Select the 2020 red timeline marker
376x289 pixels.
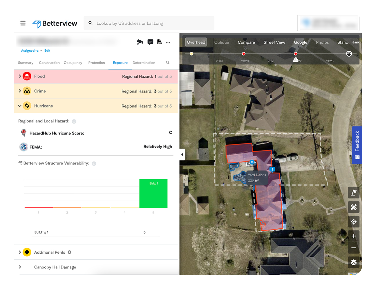click(x=244, y=54)
